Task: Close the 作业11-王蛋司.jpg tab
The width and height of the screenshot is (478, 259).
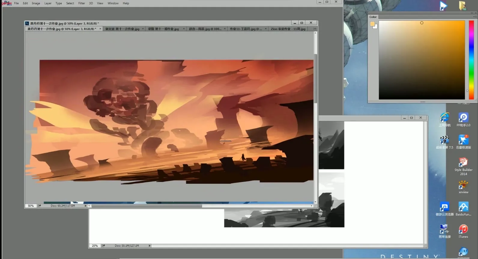Action: [x=266, y=29]
